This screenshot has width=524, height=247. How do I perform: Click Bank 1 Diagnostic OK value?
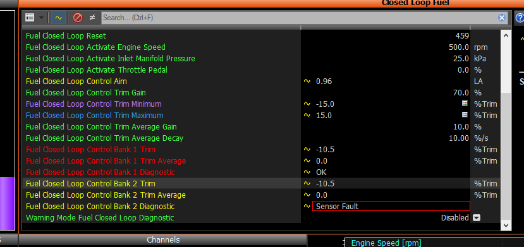point(321,172)
